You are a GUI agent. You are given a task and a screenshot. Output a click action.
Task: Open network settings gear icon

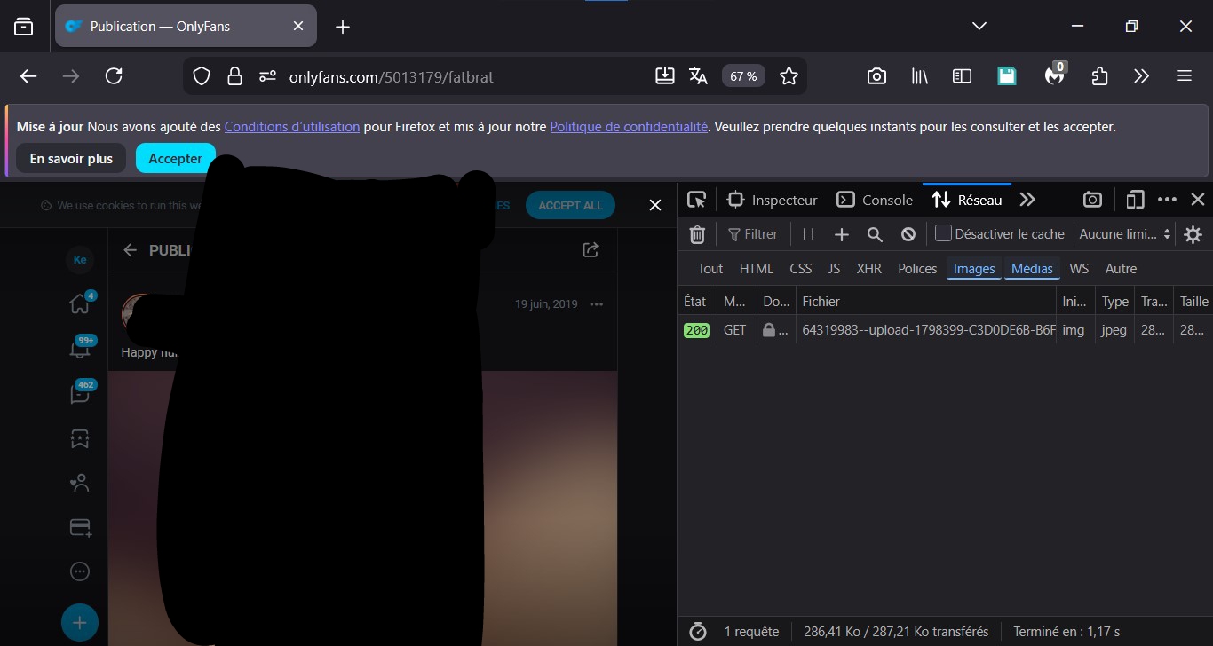click(x=1193, y=234)
